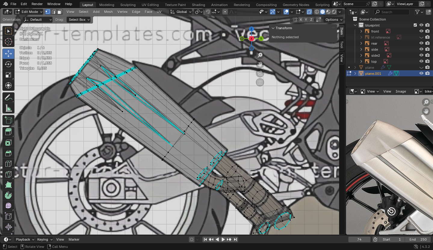Collapse the blueprint collection
Viewport: 433px width, 250px height.
[x=355, y=25]
